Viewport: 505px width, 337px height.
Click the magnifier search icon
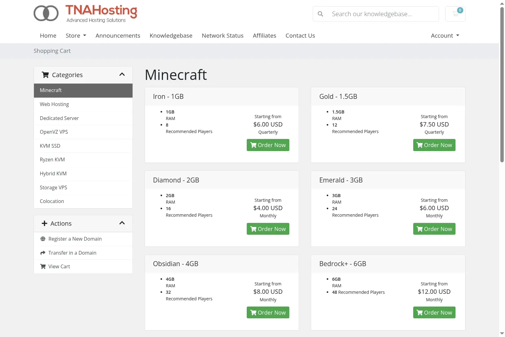[x=320, y=14]
